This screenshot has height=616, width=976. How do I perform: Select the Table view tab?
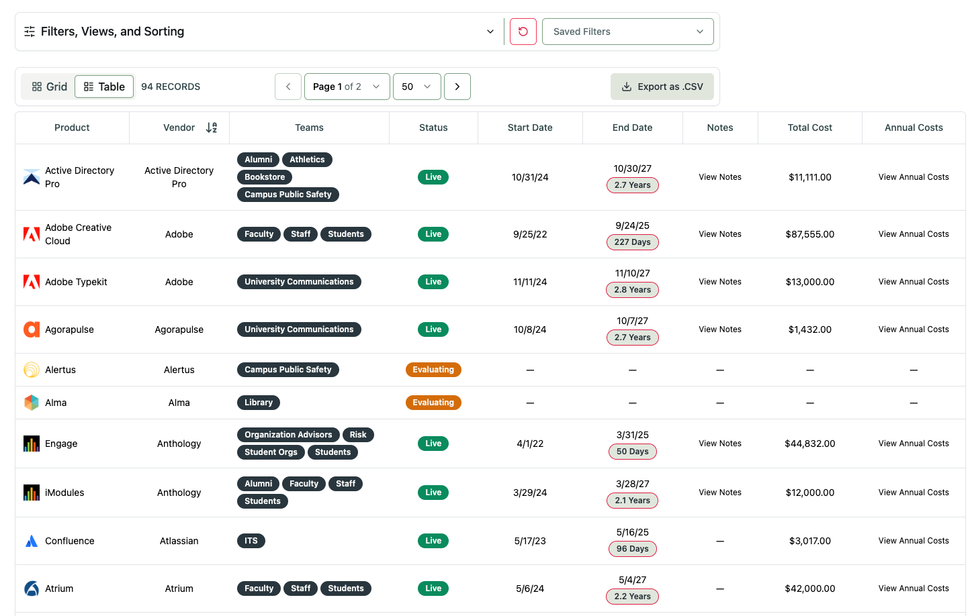[x=104, y=86]
